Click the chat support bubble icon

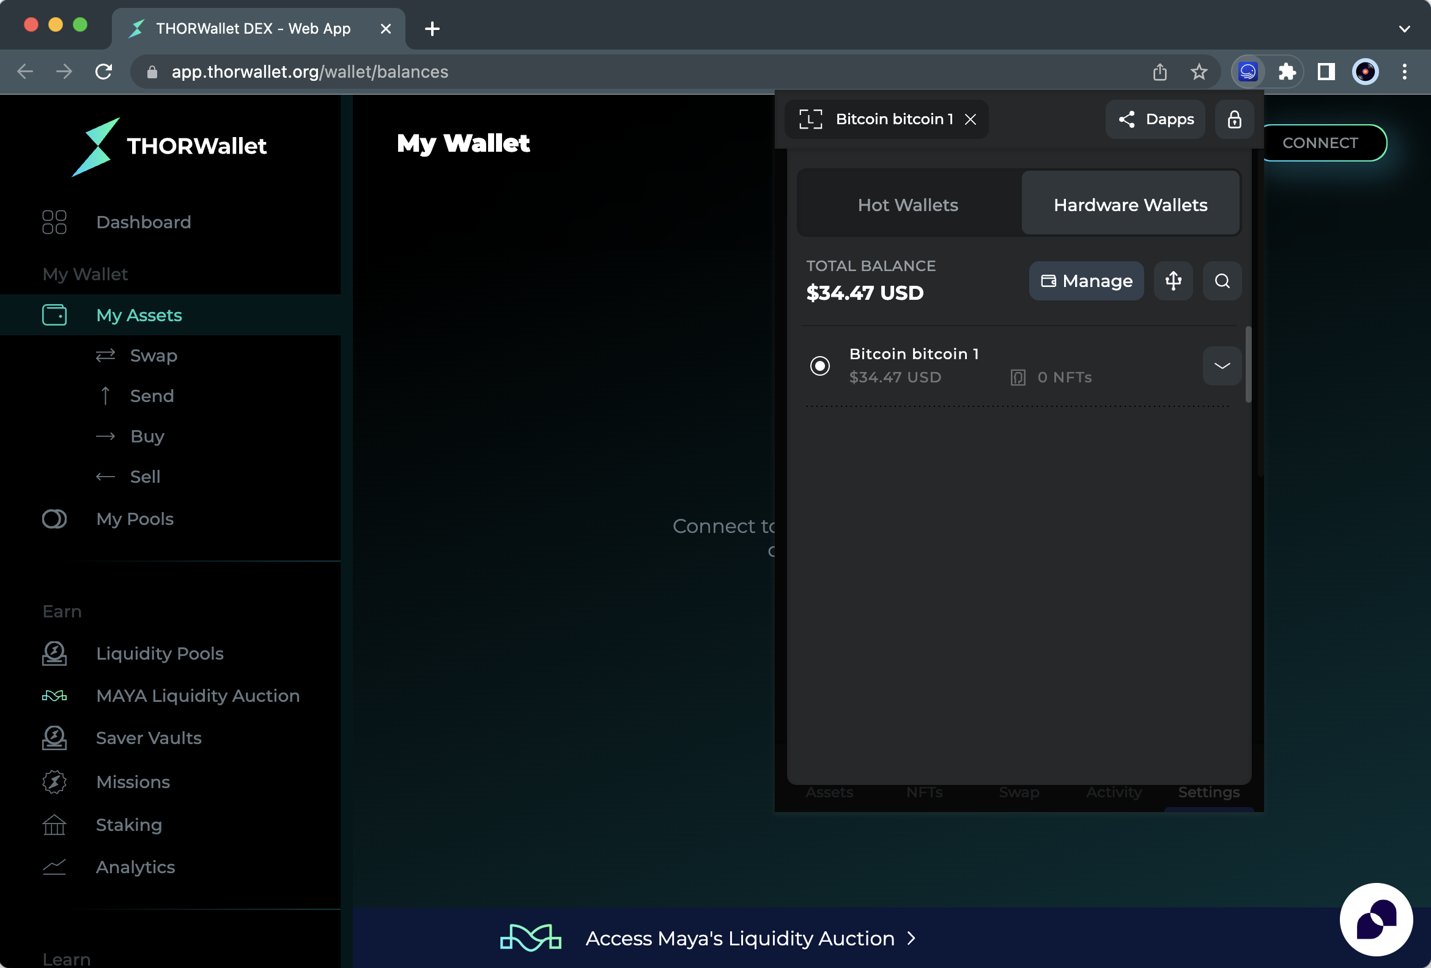click(x=1375, y=918)
